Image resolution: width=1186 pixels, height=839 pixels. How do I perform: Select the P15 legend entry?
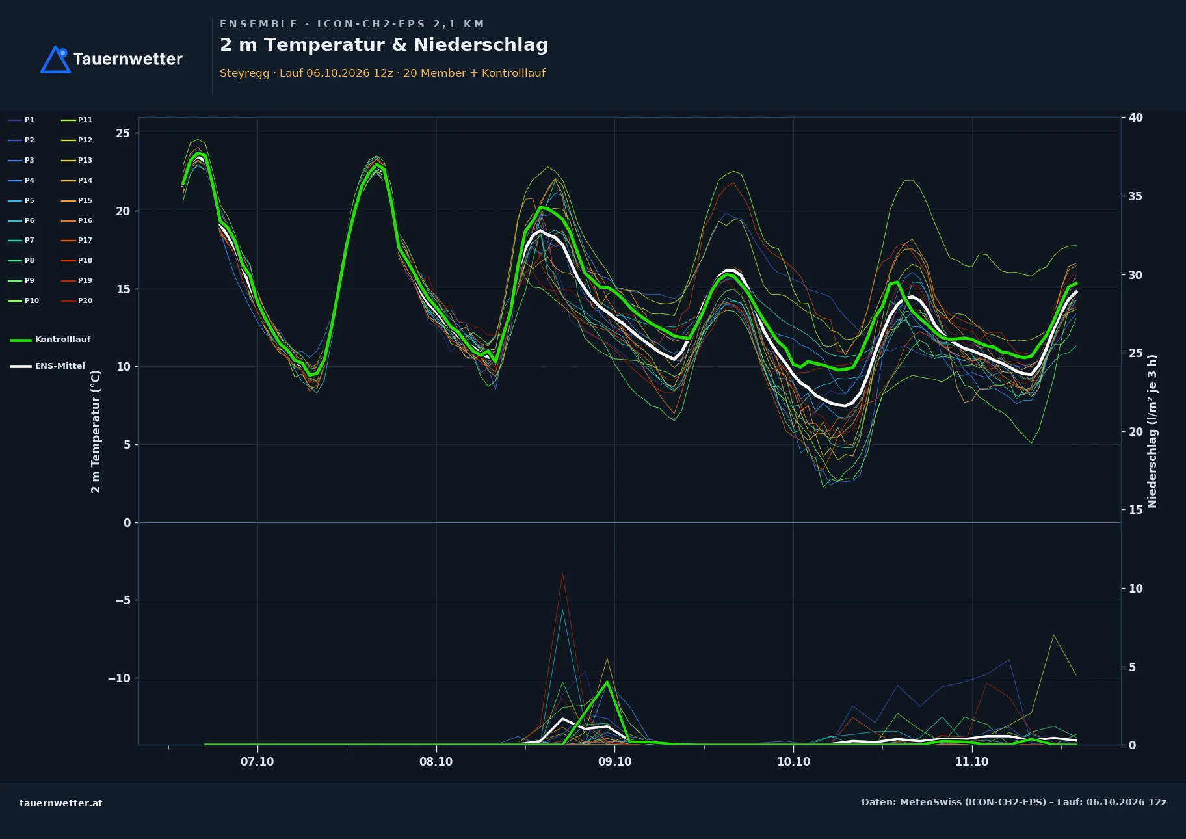click(x=77, y=201)
